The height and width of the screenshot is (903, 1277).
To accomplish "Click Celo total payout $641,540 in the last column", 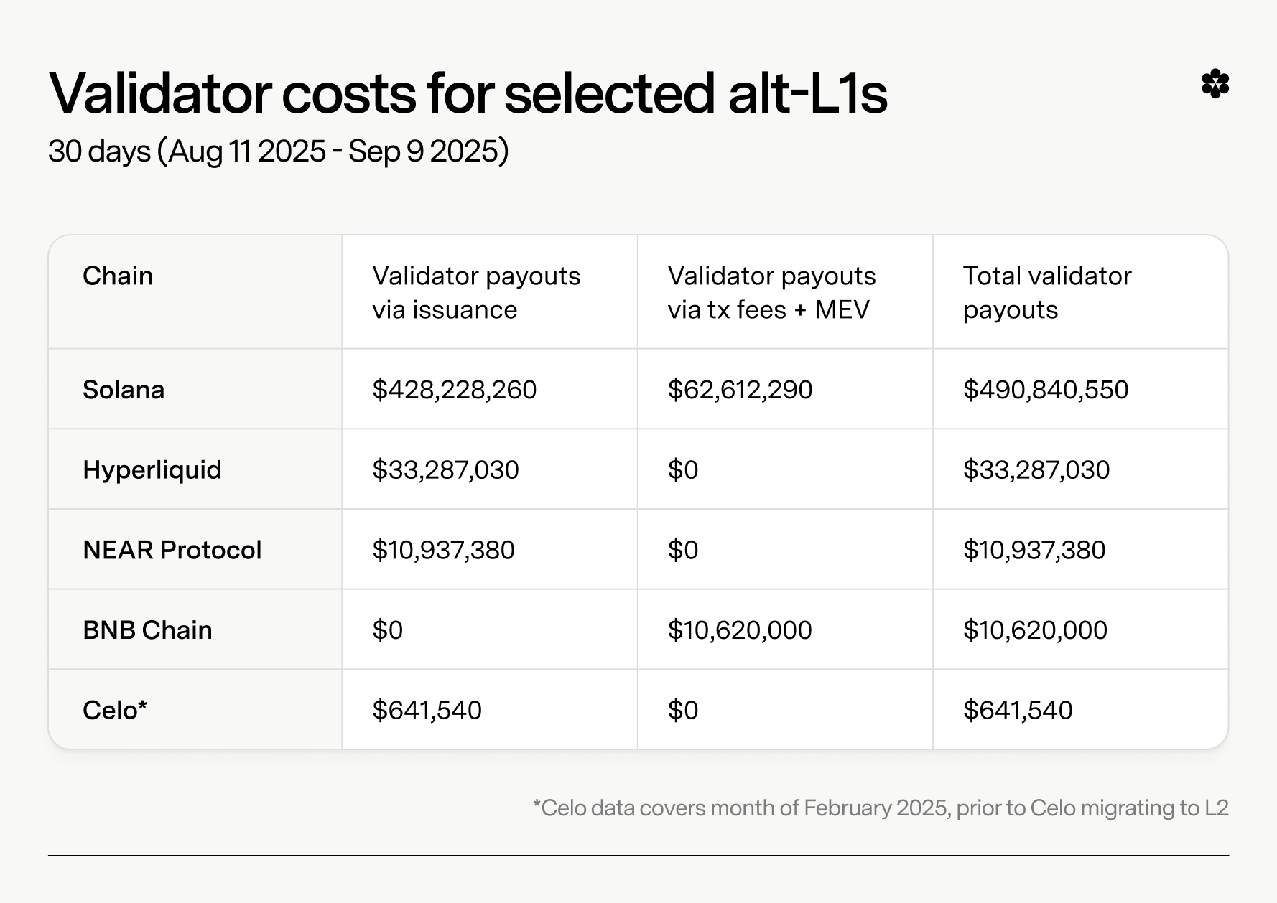I will (x=1018, y=710).
